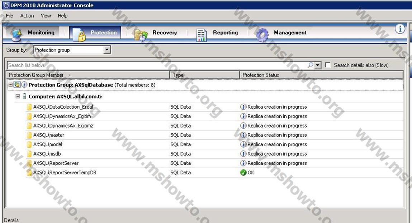Open the Group by dropdown
The height and width of the screenshot is (223, 412).
tap(107, 50)
